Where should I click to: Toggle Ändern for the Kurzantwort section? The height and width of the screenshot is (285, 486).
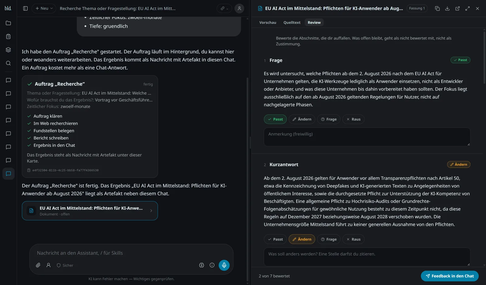tap(302, 239)
